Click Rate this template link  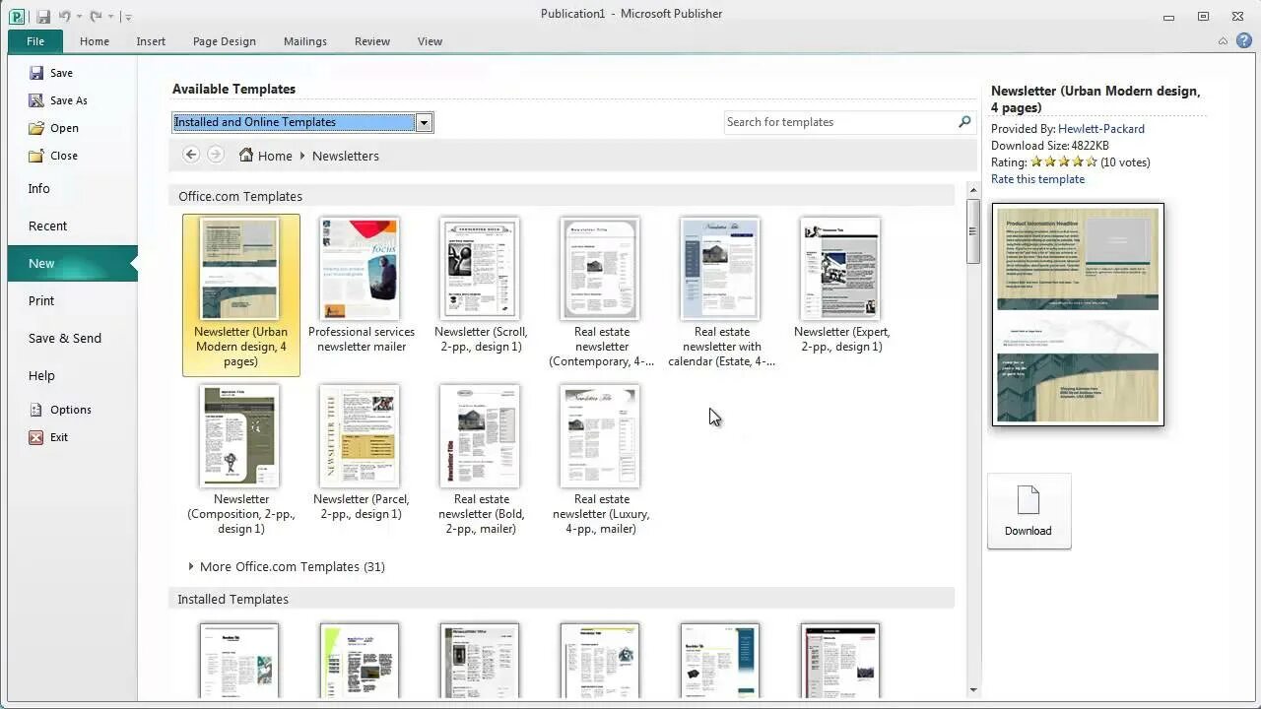[1037, 179]
